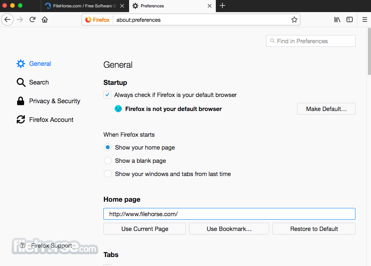Click the Home page URL field

click(x=229, y=214)
